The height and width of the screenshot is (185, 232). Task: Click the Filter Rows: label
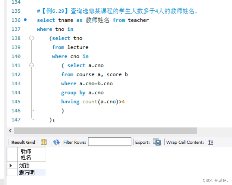pyautogui.click(x=75, y=142)
